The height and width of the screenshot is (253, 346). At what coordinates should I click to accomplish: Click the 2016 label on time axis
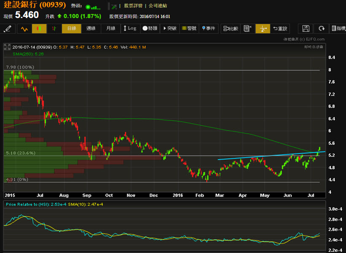point(178,195)
